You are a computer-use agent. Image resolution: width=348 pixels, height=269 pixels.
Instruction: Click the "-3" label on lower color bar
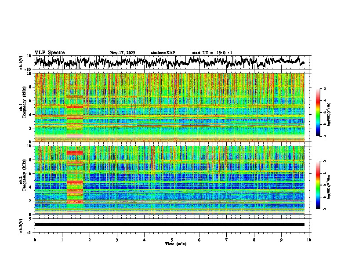pos(324,161)
